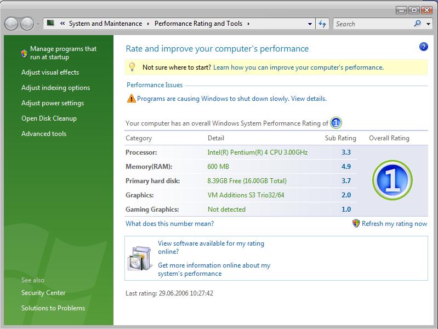The width and height of the screenshot is (438, 329).
Task: Click the 3.7 hard disk sub rating
Action: [346, 181]
